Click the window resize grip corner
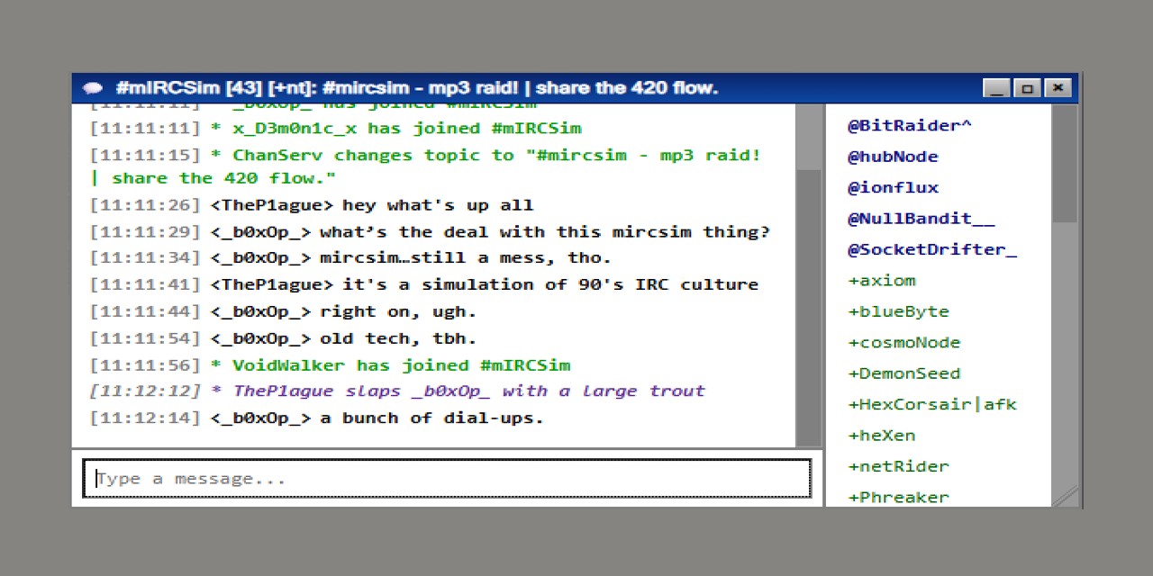This screenshot has width=1153, height=576. (x=1066, y=496)
